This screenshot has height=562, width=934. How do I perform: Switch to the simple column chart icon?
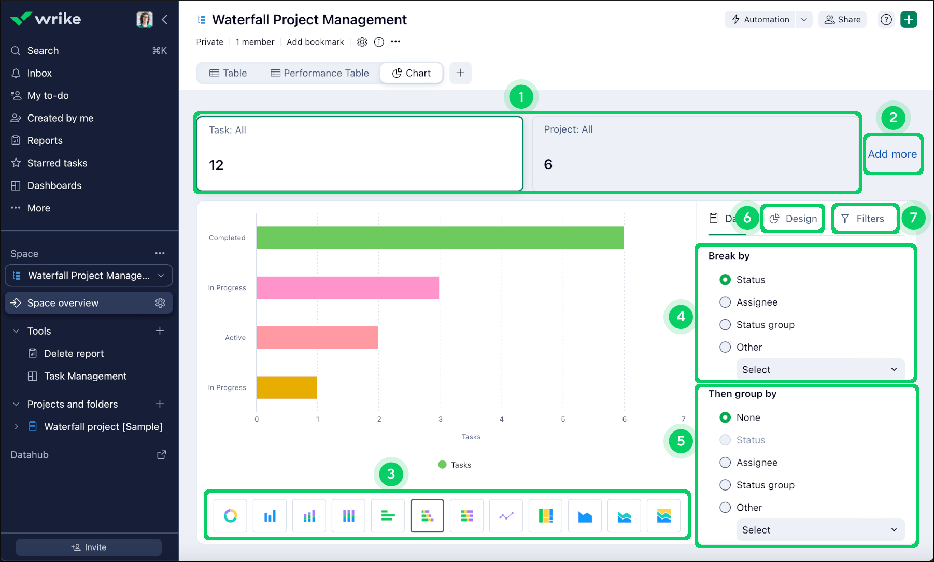point(270,516)
